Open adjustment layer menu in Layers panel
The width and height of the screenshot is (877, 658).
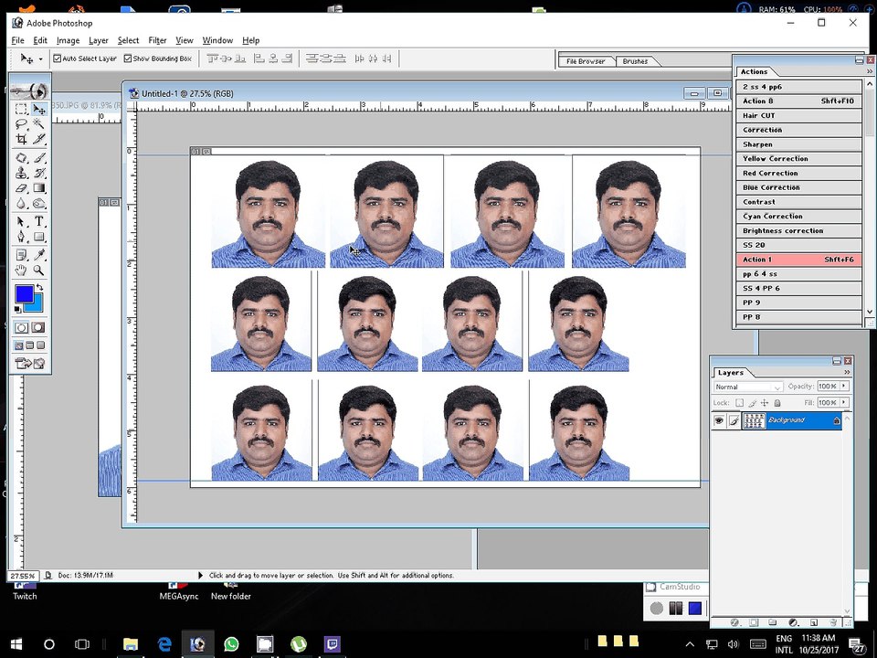pyautogui.click(x=793, y=622)
